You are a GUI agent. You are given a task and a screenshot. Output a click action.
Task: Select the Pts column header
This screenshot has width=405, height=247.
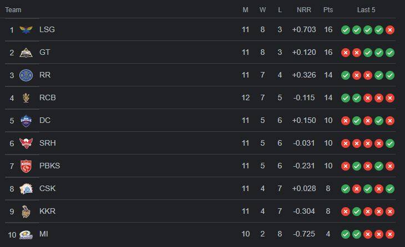click(328, 10)
